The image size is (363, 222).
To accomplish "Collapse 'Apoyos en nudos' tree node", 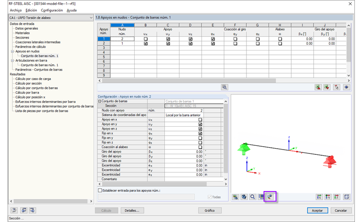I will coord(12,51).
